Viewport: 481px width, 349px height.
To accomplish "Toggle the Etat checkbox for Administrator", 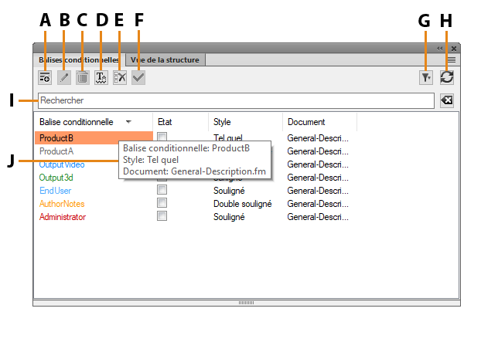I will [x=162, y=217].
